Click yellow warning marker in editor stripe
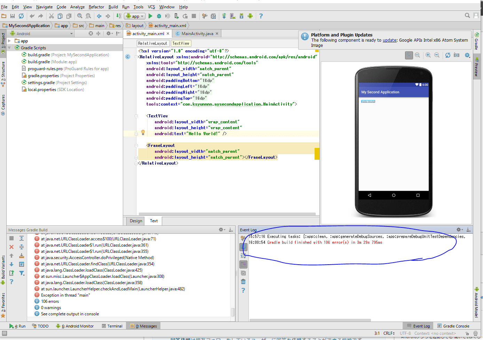 tap(317, 154)
